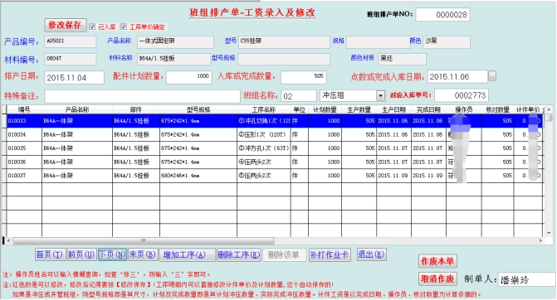This screenshot has height=300, width=557.
Task: Click the 点数或完成入库日期 field
Action: 457,76
